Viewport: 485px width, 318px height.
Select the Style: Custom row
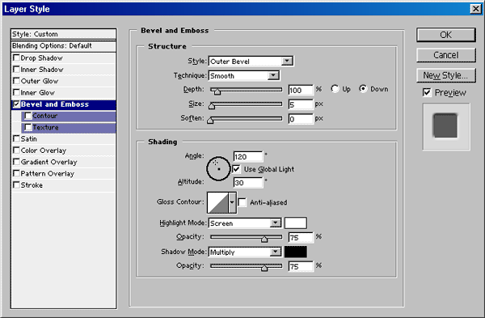(x=63, y=34)
